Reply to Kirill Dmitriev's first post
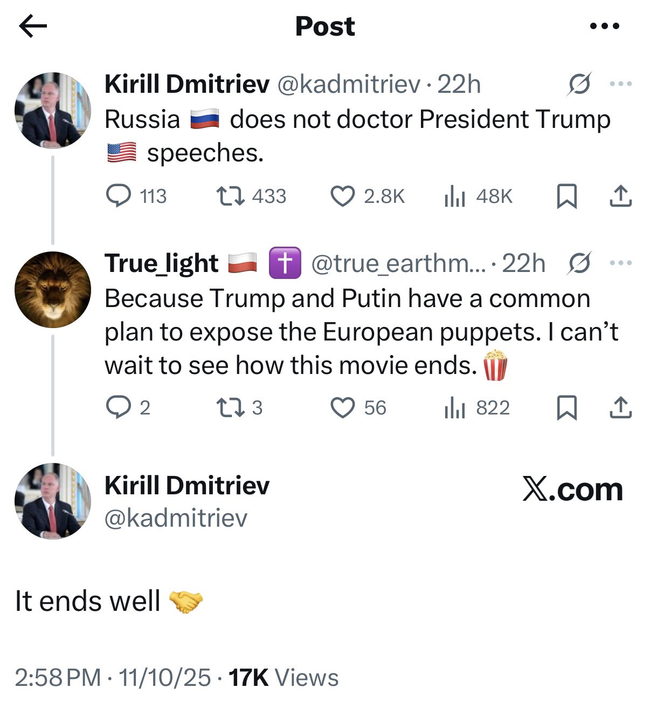This screenshot has height=708, width=650. coord(118,196)
